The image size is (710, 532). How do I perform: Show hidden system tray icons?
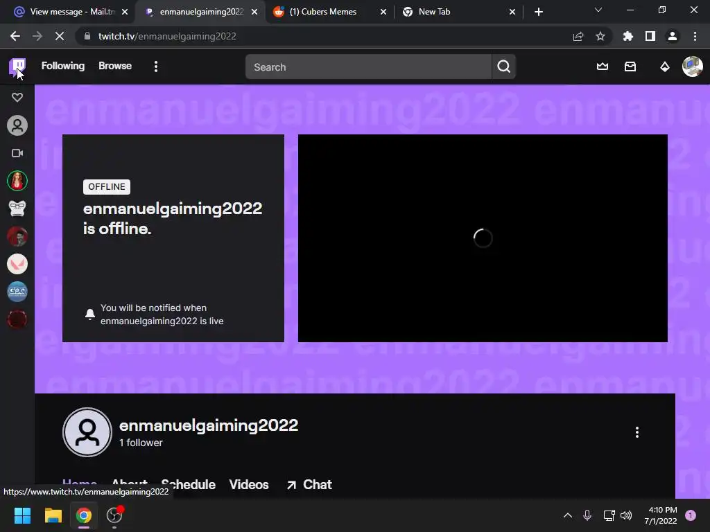[x=567, y=515]
